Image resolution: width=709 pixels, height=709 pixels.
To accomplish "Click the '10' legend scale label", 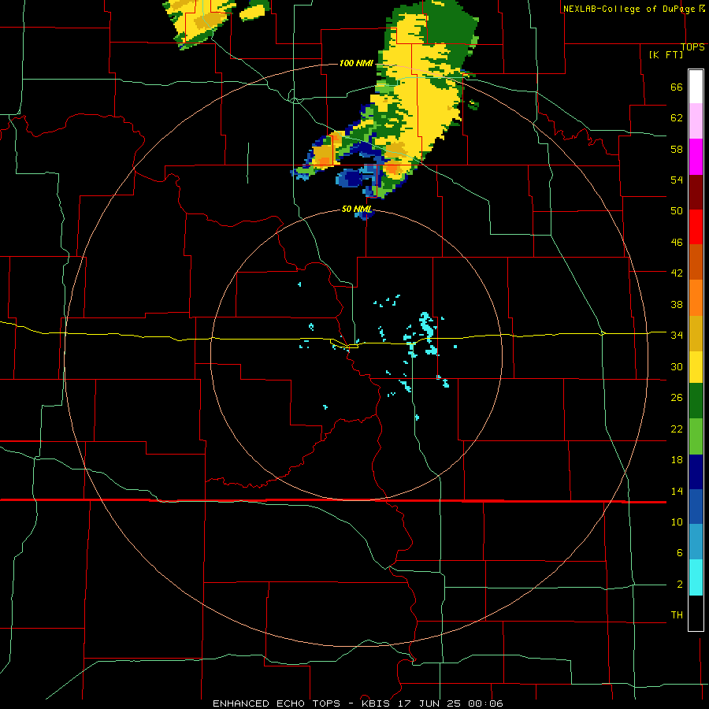I will click(x=677, y=522).
